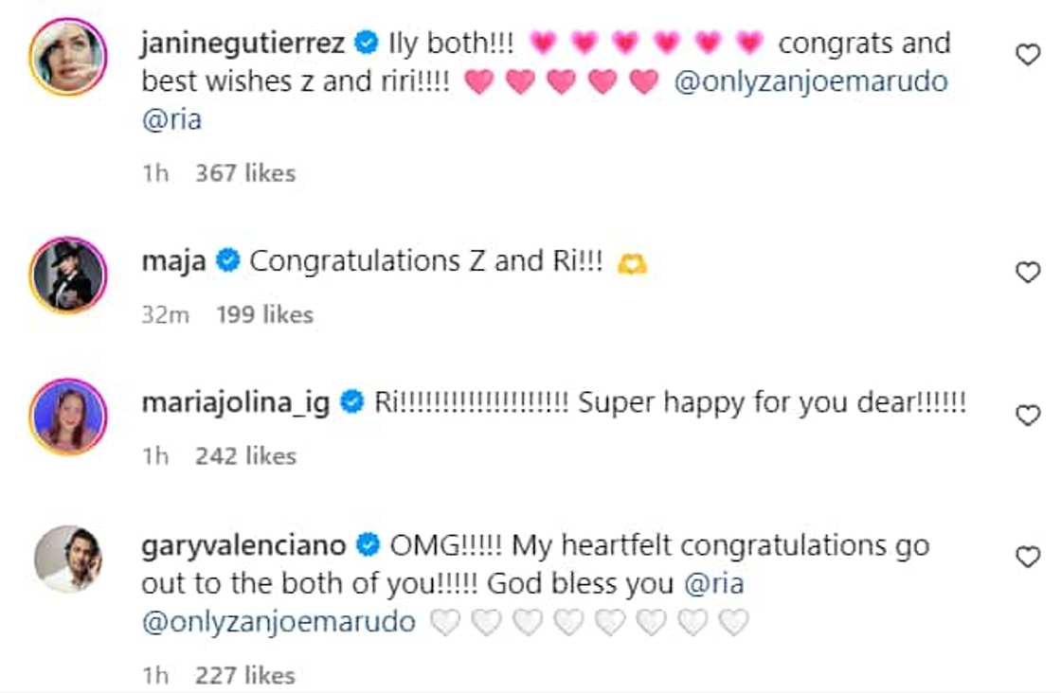This screenshot has height=693, width=1061.
Task: View mariajolina_ig's profile picture story
Action: coord(68,416)
